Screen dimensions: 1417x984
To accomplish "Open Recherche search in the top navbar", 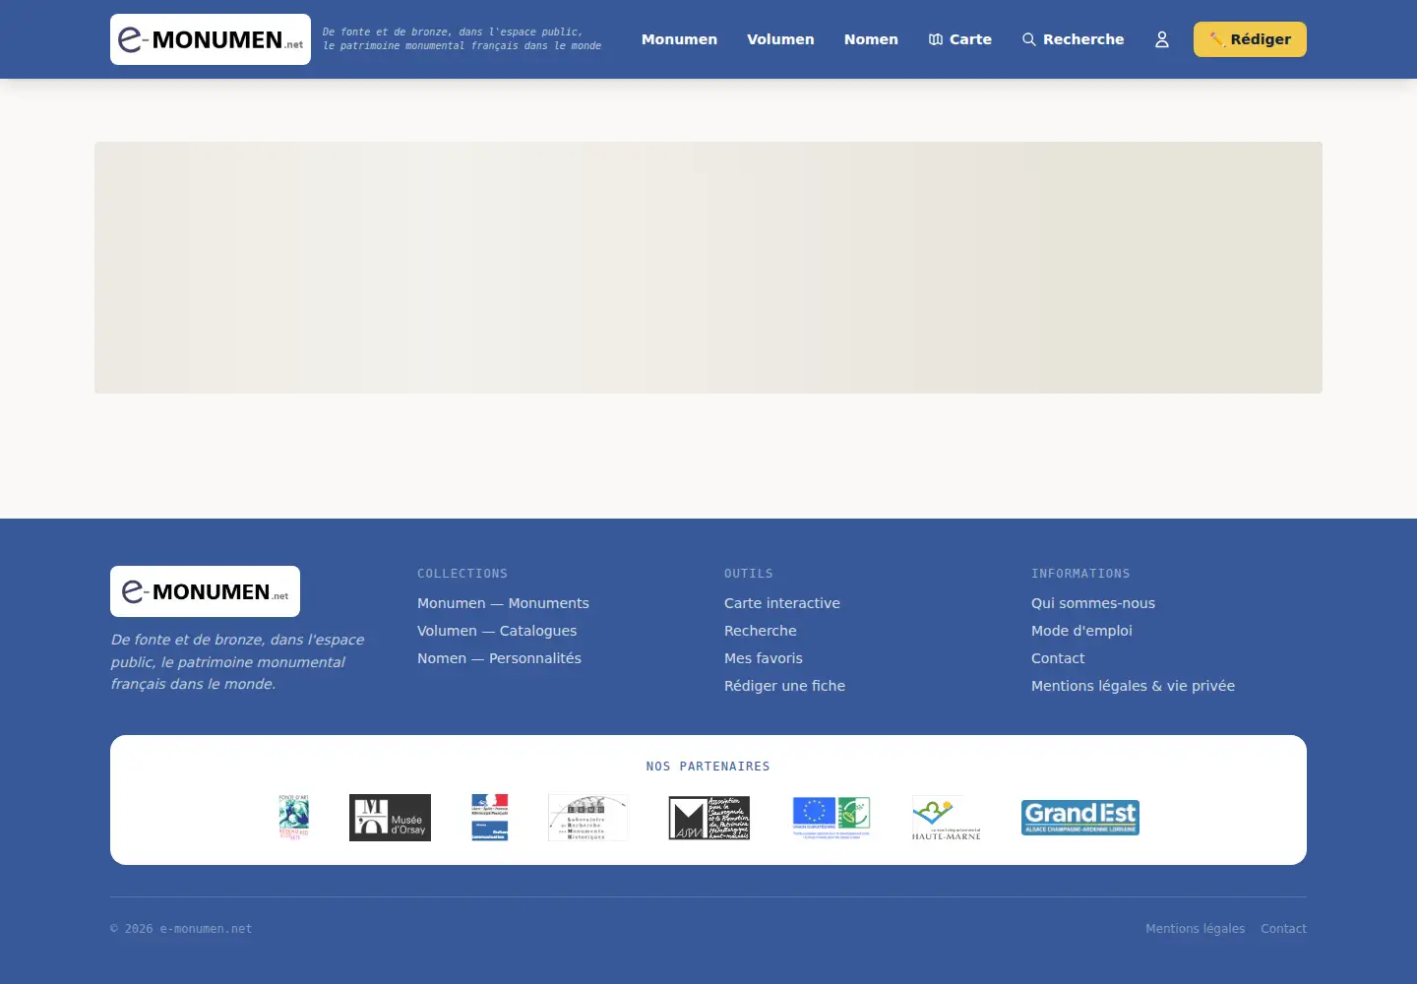I will pyautogui.click(x=1073, y=39).
